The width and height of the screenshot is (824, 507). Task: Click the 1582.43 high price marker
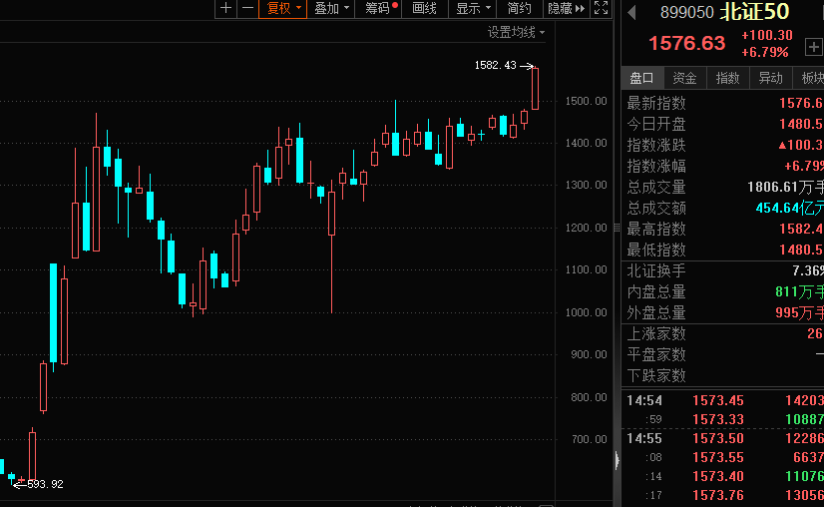click(496, 65)
